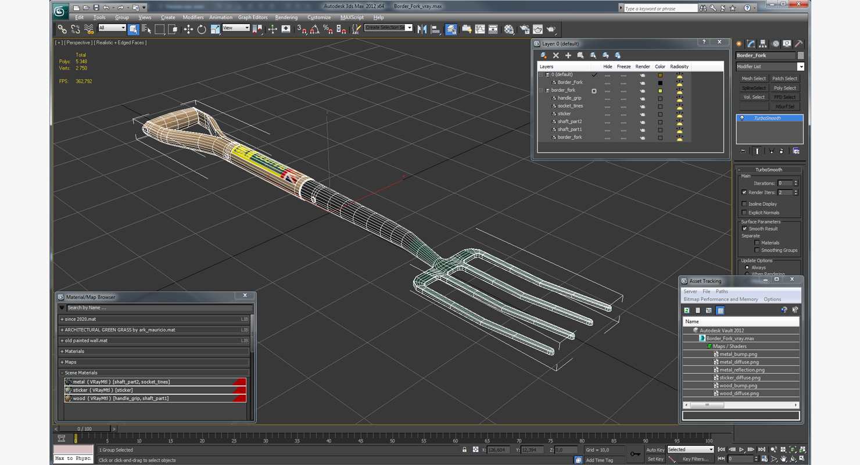Select the Select and Link tool
Screen dimensions: 860x465
click(x=62, y=29)
